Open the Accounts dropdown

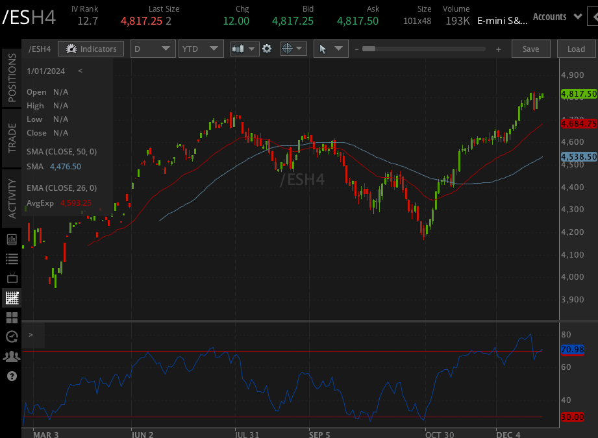point(557,17)
